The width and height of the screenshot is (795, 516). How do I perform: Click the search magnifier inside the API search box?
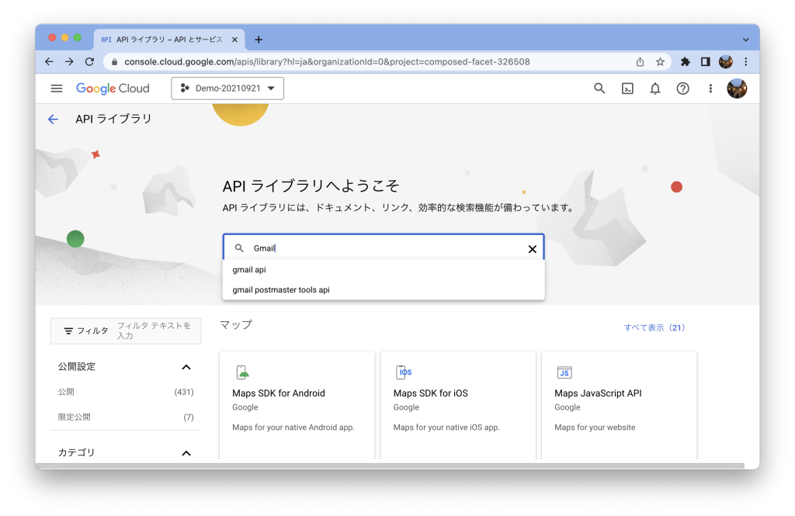[239, 248]
